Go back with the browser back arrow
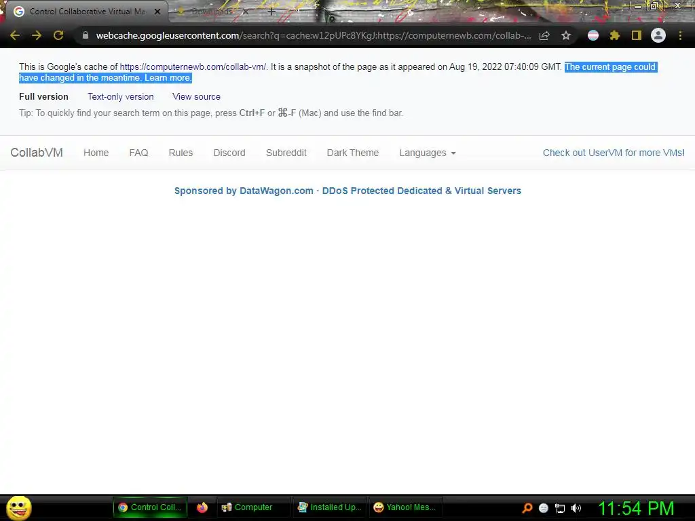 coord(15,35)
